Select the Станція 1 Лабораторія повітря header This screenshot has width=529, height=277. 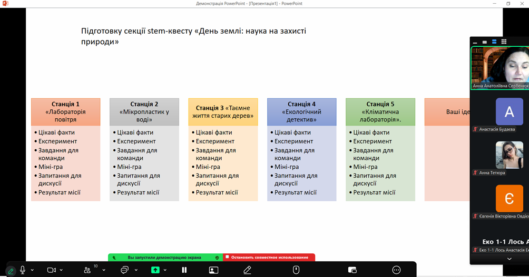tap(65, 112)
